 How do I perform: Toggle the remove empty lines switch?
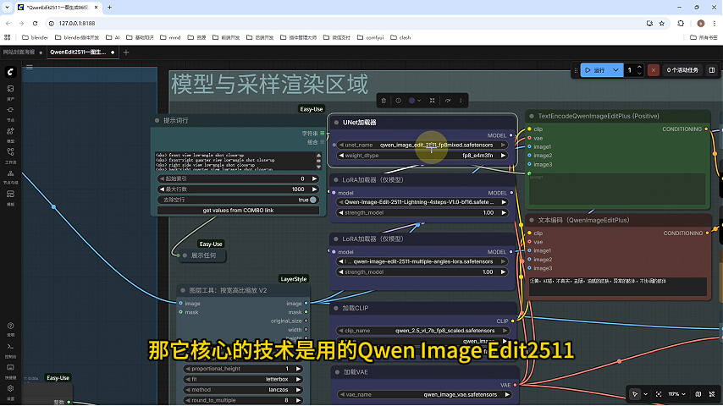point(313,200)
